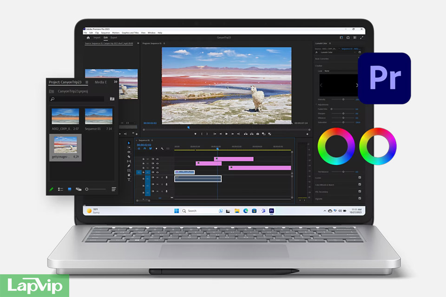Switch to the Import tab
Viewport: 446px width, 297px height.
97,38
